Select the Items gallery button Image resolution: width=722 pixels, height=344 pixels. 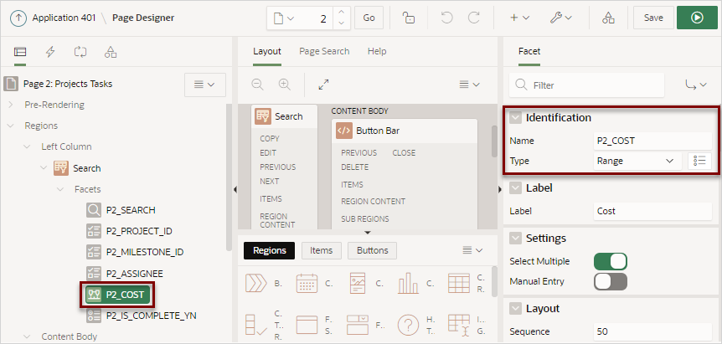[x=322, y=250]
